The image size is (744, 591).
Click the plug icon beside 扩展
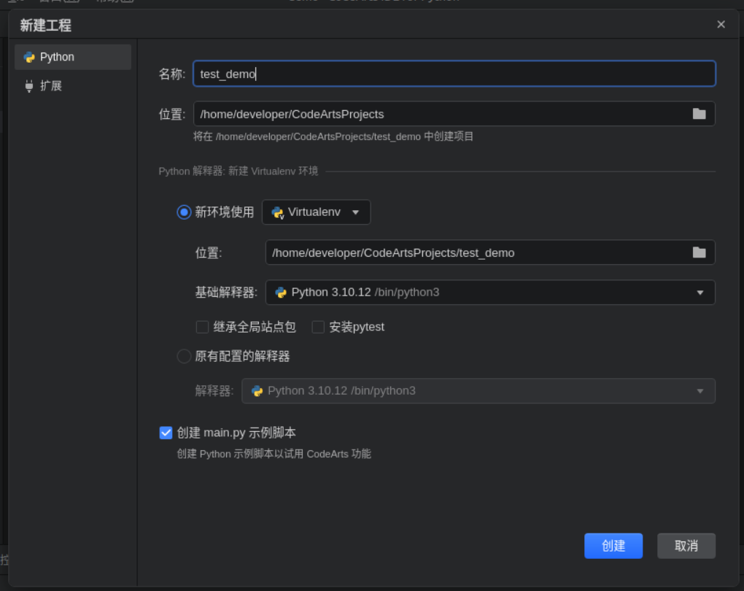pyautogui.click(x=29, y=86)
